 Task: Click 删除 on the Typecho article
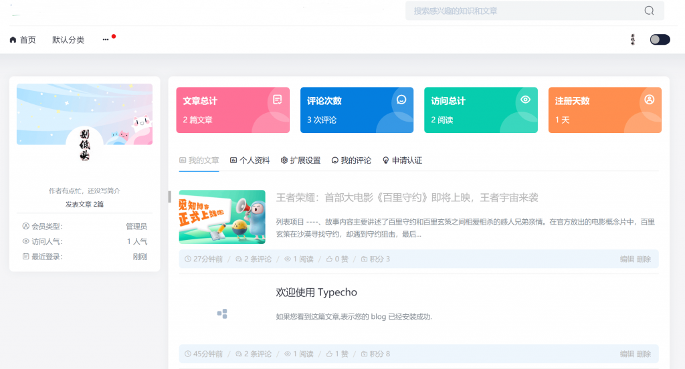[644, 354]
